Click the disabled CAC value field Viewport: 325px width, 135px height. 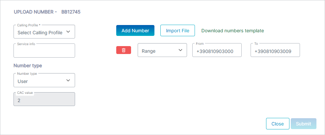tap(44, 100)
